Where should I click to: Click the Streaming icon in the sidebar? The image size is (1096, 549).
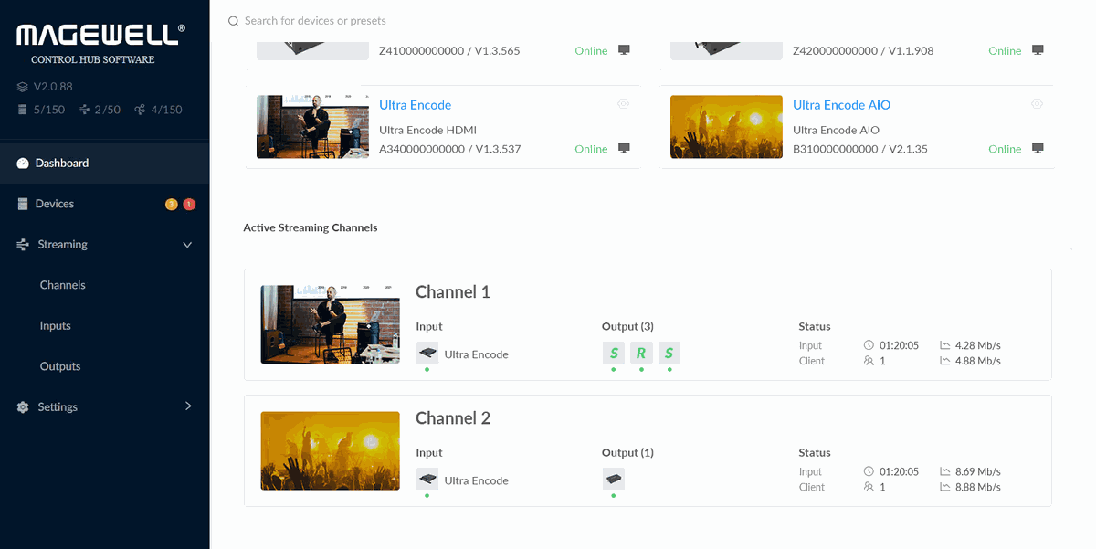click(x=23, y=245)
